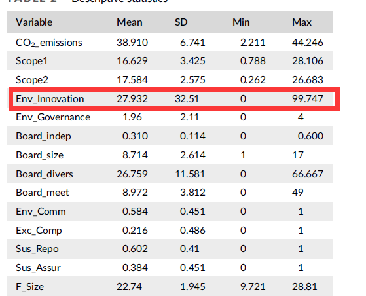The width and height of the screenshot is (366, 296).
Task: Click Board_divers max value 66.667
Action: [308, 174]
